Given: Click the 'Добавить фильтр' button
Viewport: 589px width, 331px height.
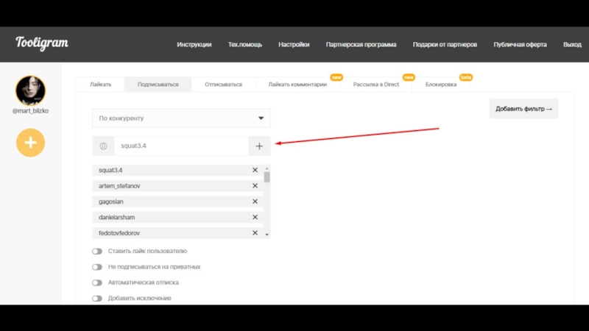Looking at the screenshot, I should [x=523, y=109].
